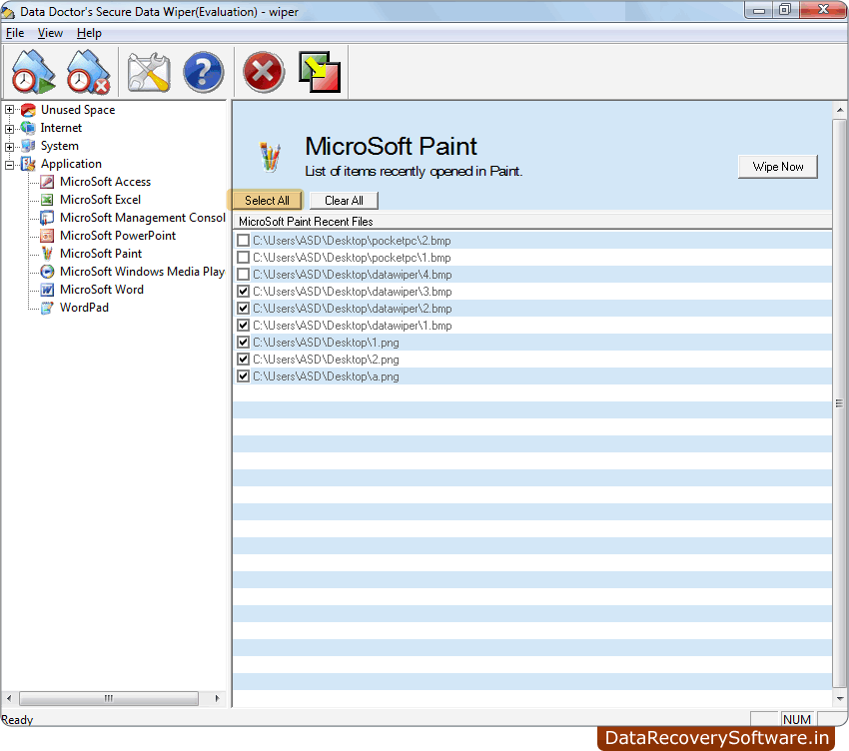This screenshot has width=849, height=751.
Task: Click the Wipe Now button
Action: coord(777,167)
